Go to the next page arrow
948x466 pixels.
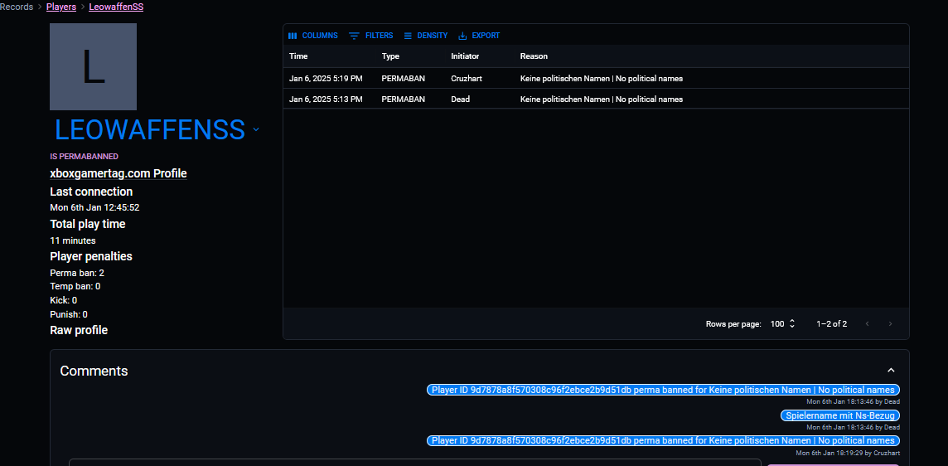click(x=891, y=323)
